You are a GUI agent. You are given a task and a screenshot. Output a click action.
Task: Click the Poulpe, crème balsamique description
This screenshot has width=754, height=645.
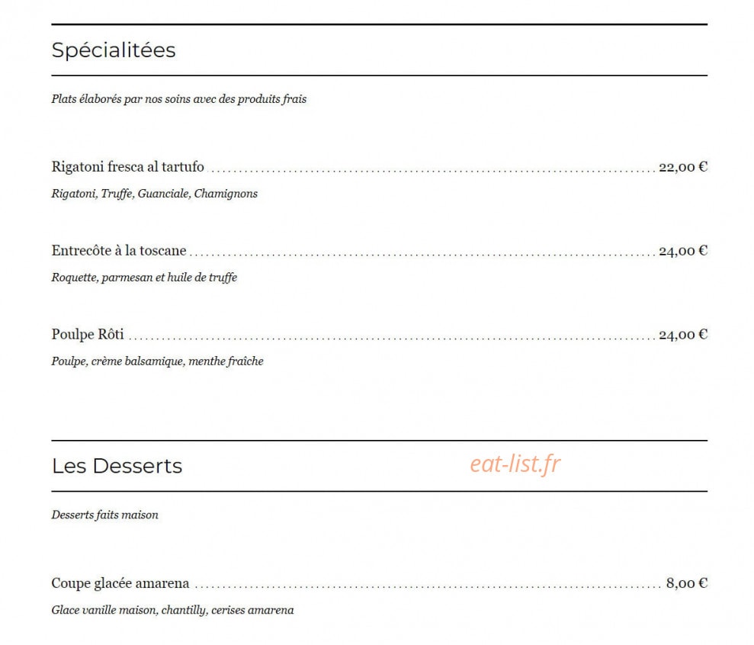tap(157, 361)
